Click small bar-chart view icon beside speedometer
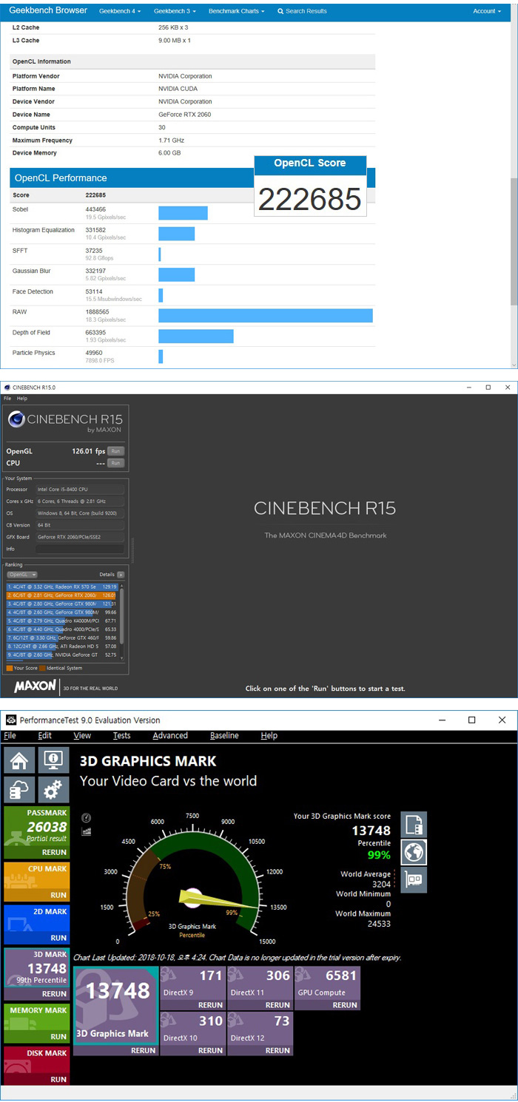 (86, 831)
